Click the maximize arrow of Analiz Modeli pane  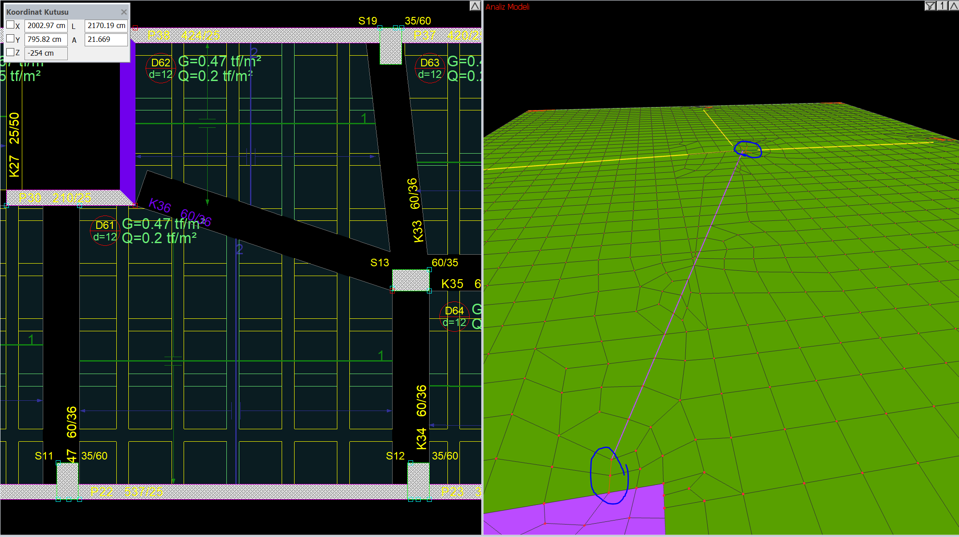(954, 6)
